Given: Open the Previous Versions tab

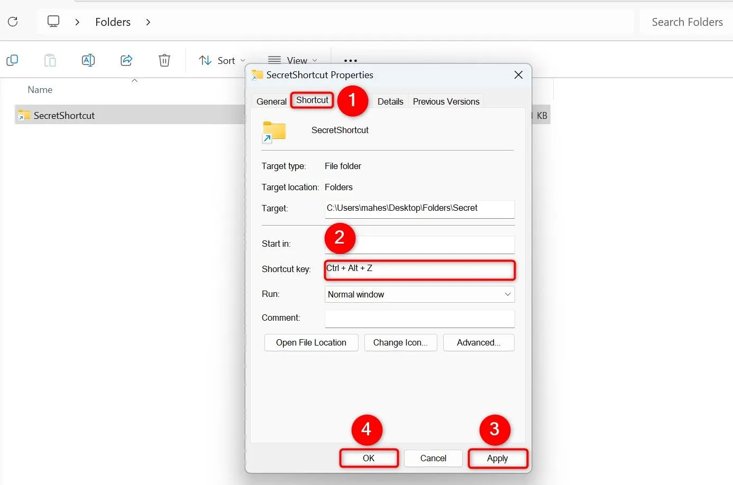Looking at the screenshot, I should (x=446, y=101).
